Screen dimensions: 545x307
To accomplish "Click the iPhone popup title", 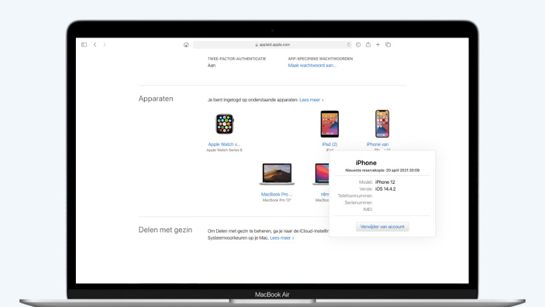I will point(366,163).
